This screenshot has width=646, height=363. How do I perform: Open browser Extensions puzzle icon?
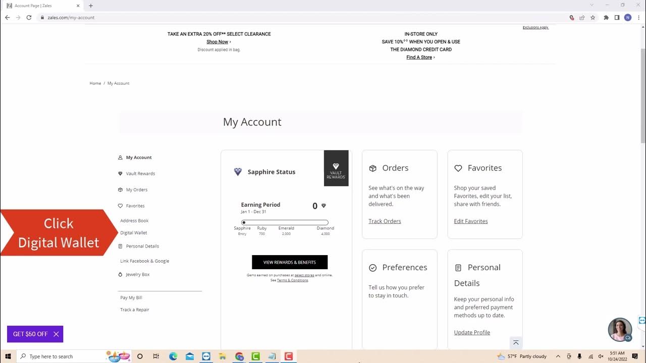606,17
